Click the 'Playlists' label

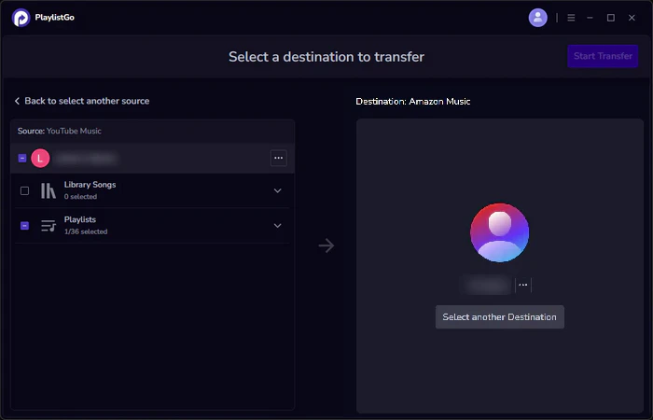[80, 219]
